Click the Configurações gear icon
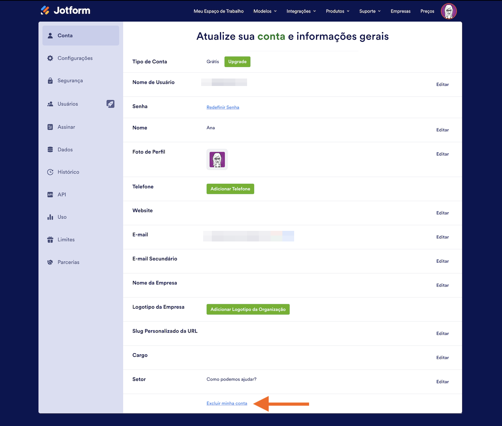Screen dimensions: 502x426 tap(50, 58)
